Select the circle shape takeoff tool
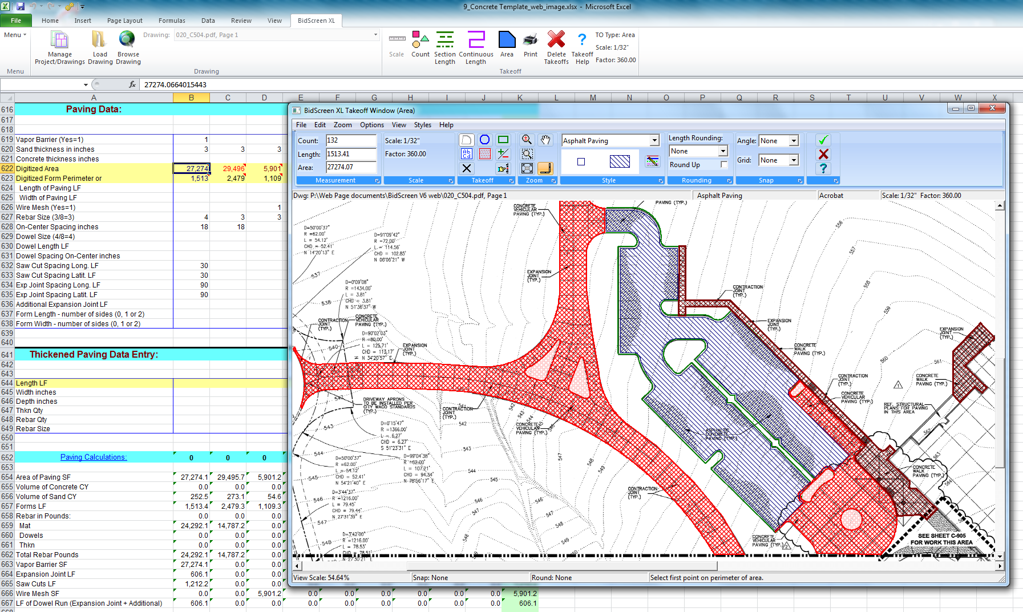Viewport: 1023px width, 612px height. 484,140
